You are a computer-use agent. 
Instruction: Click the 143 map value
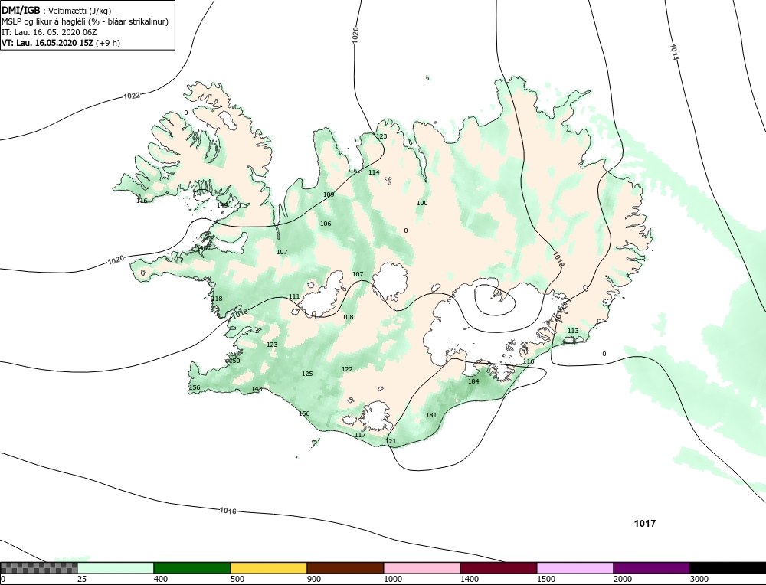[x=257, y=389]
